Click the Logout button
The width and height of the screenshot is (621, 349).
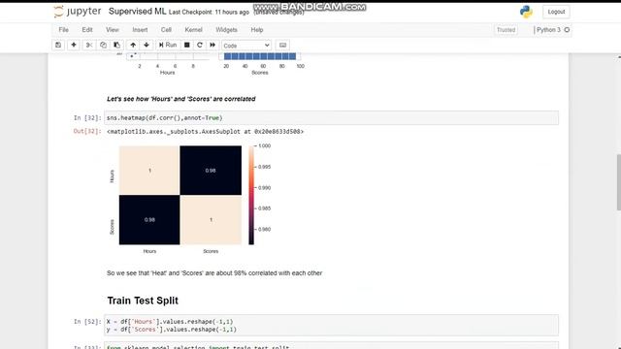tap(556, 12)
